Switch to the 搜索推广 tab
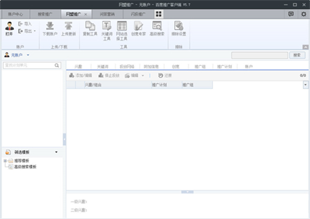Viewport: 310px width, 219px height. tap(45, 14)
